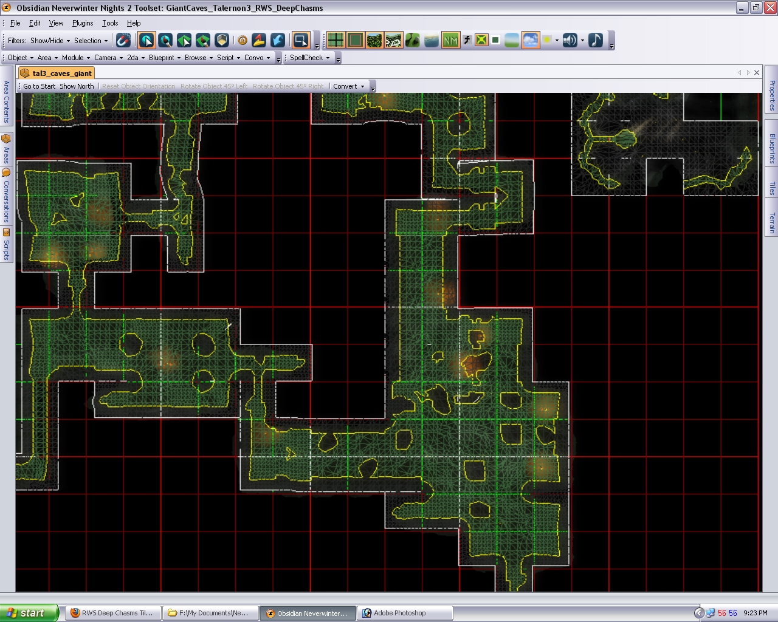
Task: Click the Show North button
Action: (77, 86)
